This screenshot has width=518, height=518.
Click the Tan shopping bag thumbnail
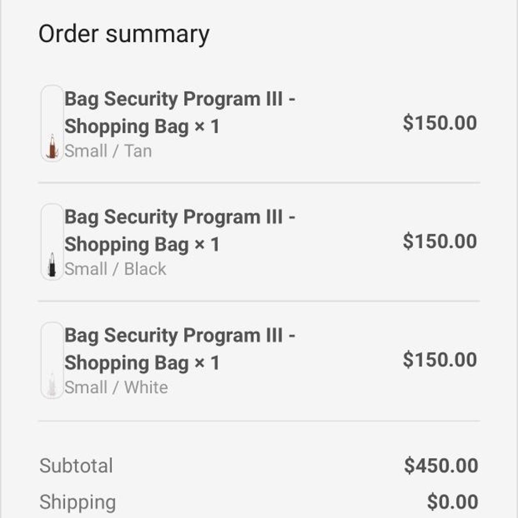coord(52,123)
